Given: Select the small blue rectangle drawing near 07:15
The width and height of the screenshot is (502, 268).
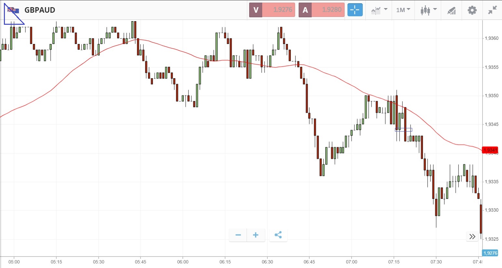Looking at the screenshot, I should (x=403, y=130).
